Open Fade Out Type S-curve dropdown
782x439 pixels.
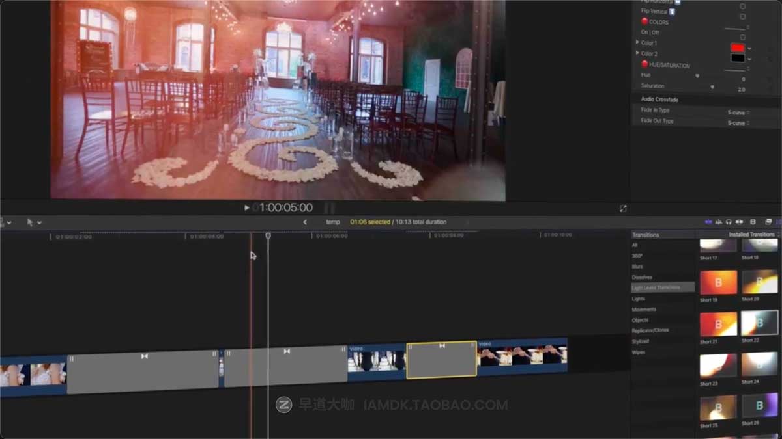[x=738, y=123]
